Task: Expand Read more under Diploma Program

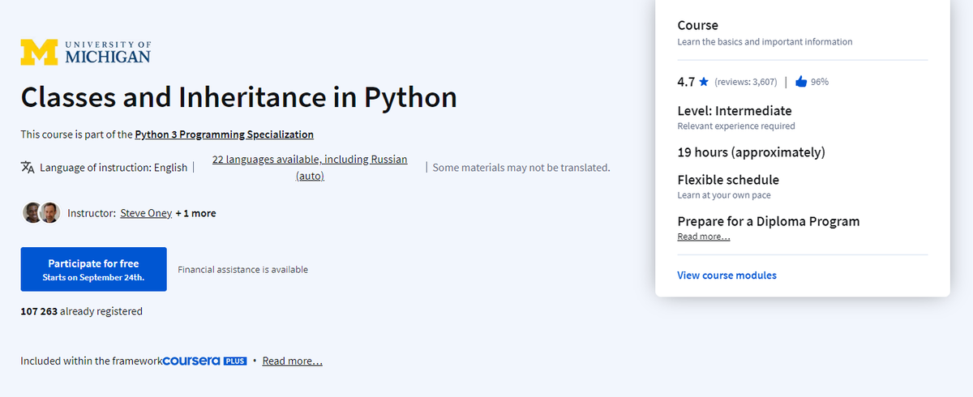Action: pyautogui.click(x=703, y=237)
